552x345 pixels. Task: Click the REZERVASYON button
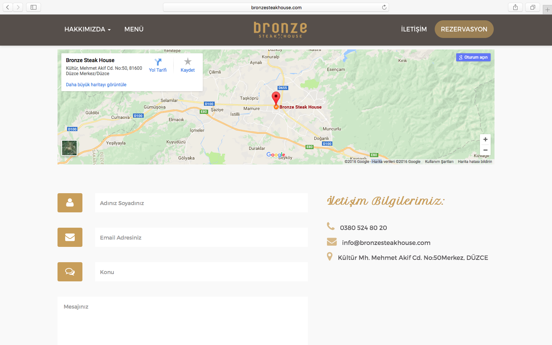pyautogui.click(x=464, y=29)
